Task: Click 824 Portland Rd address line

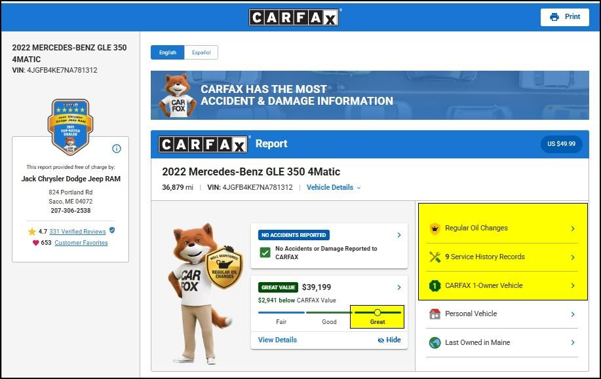Action: point(71,192)
